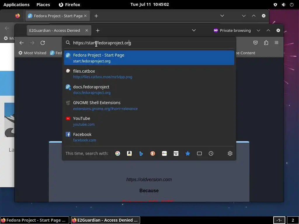Viewport: 299px width, 224px height.
Task: Open the volume control in the top bar
Action: tap(284, 5)
